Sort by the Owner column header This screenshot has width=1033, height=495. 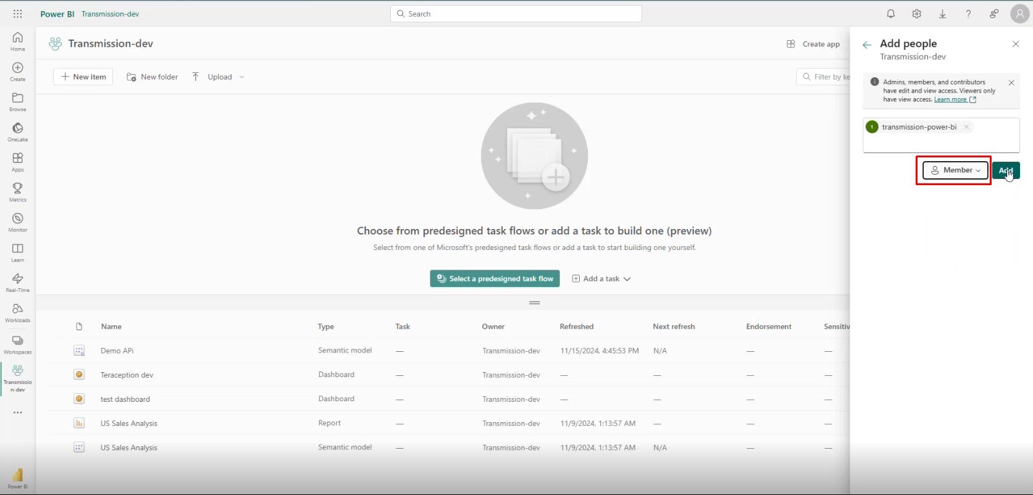(493, 327)
